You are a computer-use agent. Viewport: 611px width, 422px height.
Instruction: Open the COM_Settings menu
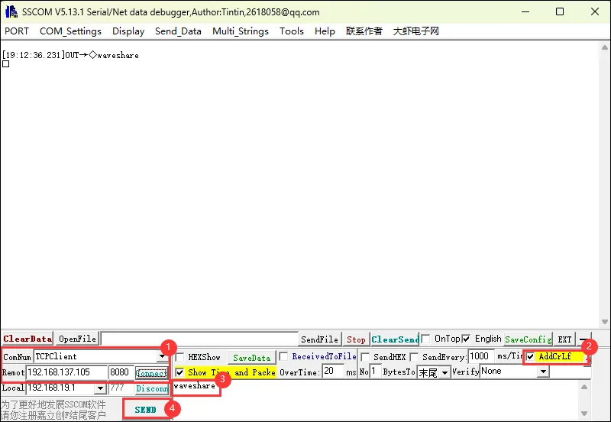(70, 31)
